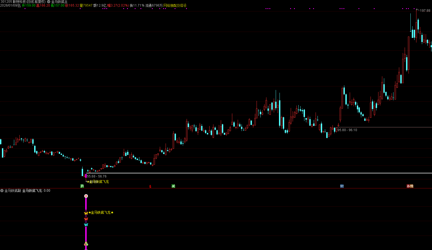The height and width of the screenshot is (250, 432).
Task: Click the 95.80 - 96.10 gap label
Action: tap(347, 130)
